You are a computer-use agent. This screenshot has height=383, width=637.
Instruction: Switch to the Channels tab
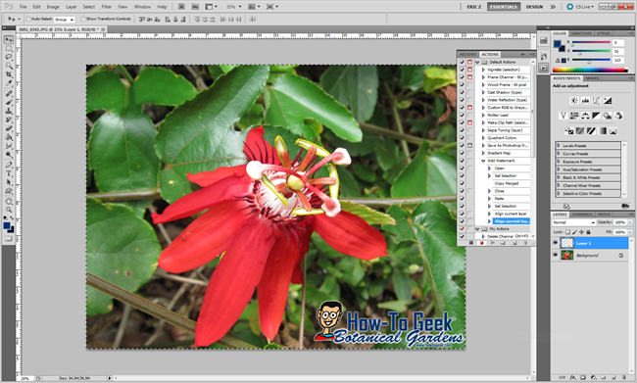pyautogui.click(x=582, y=215)
